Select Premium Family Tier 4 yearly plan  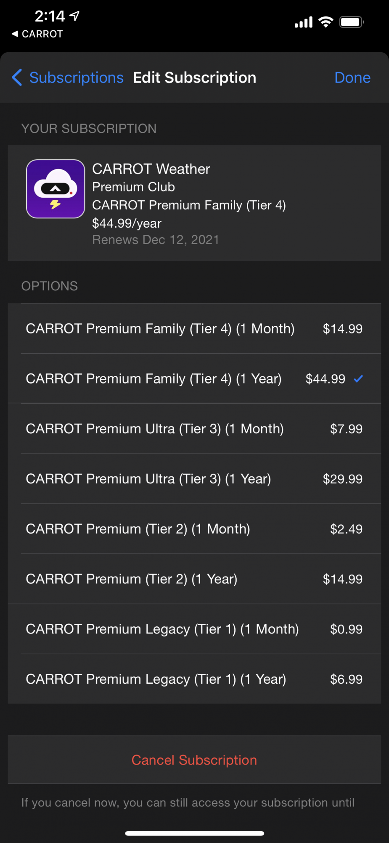[x=194, y=379]
